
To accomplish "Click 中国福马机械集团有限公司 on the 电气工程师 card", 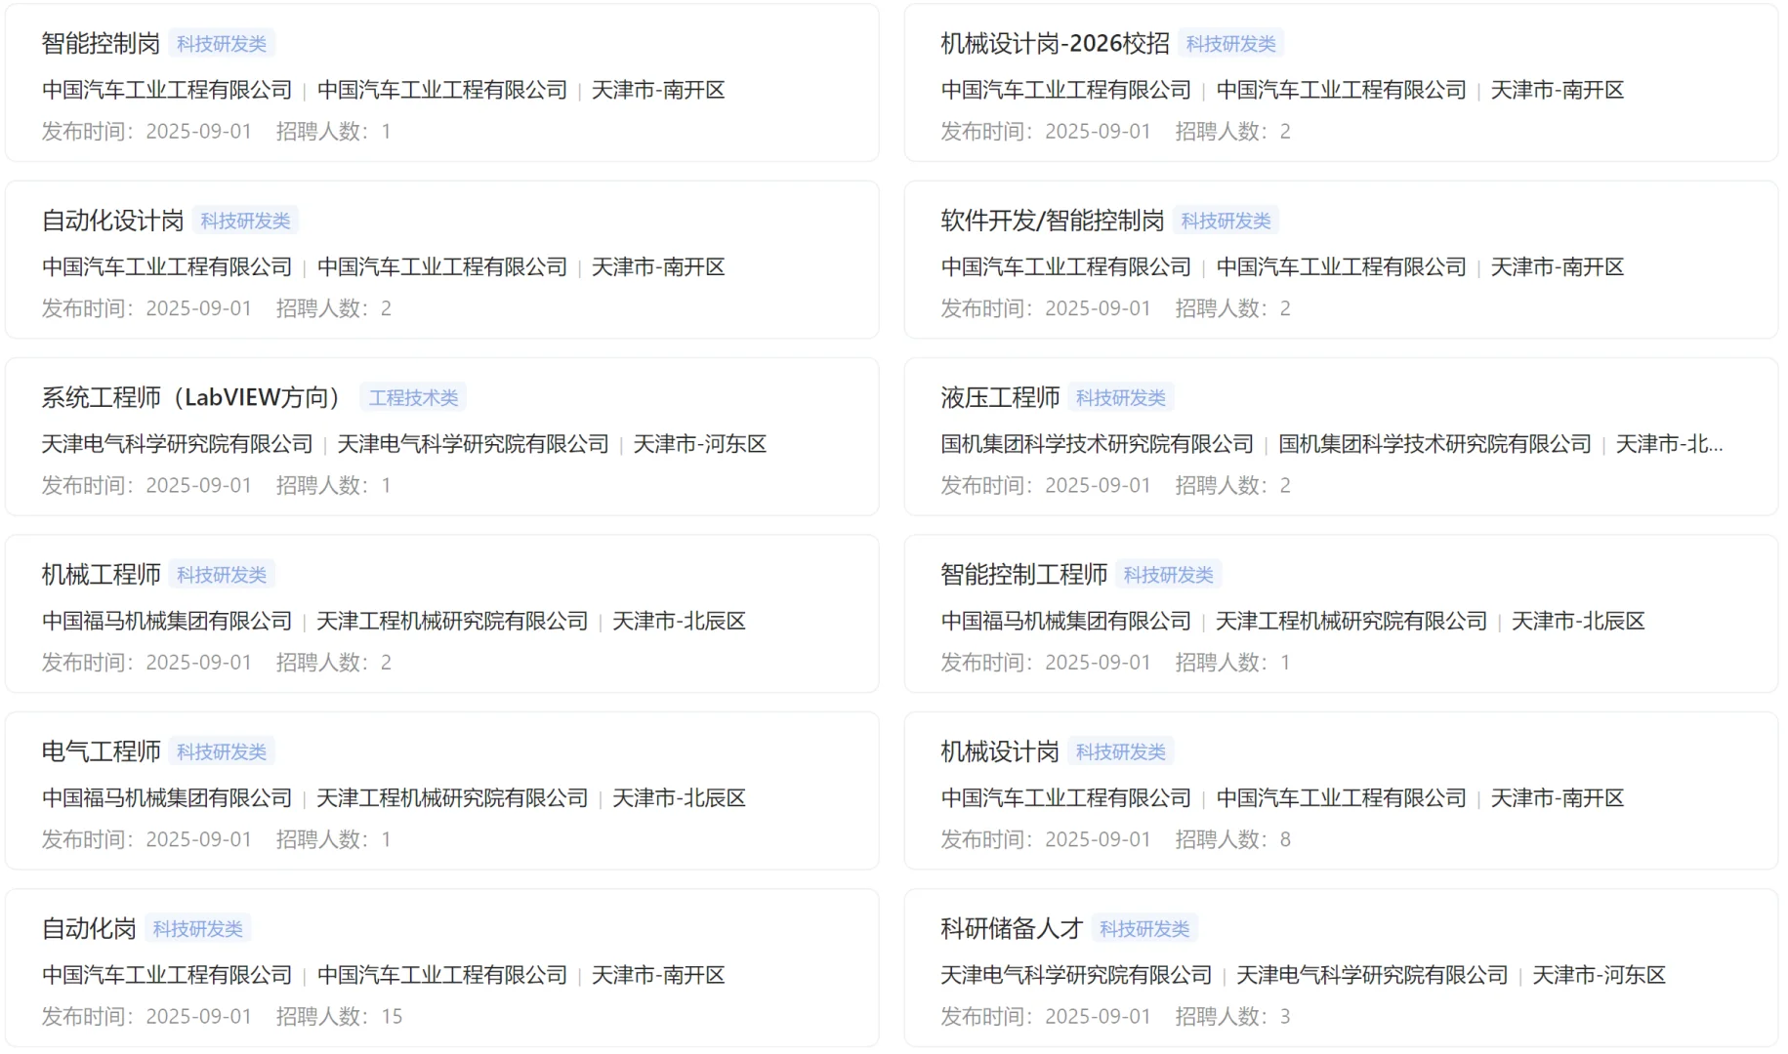I will (x=167, y=798).
